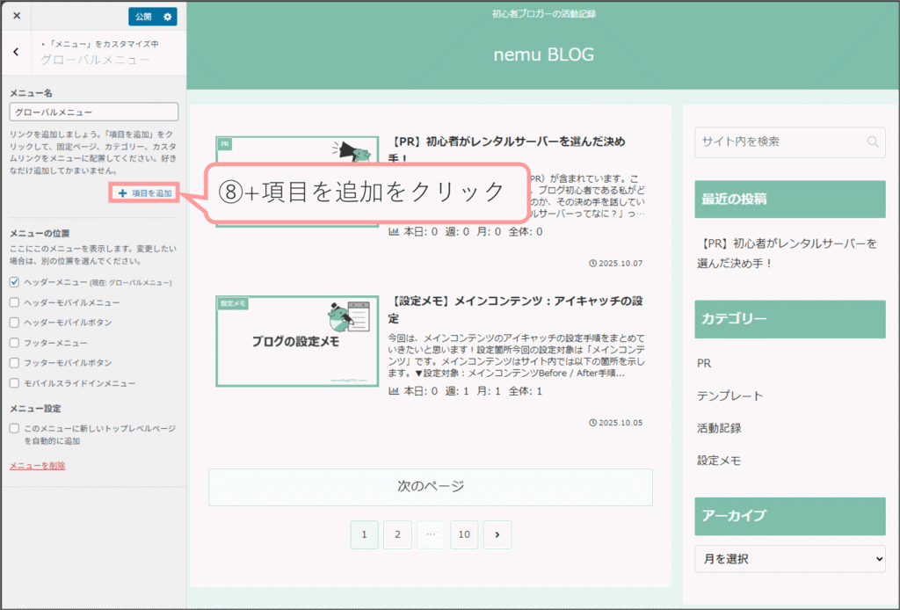Go back using the left chevron
This screenshot has width=900, height=610.
16,52
